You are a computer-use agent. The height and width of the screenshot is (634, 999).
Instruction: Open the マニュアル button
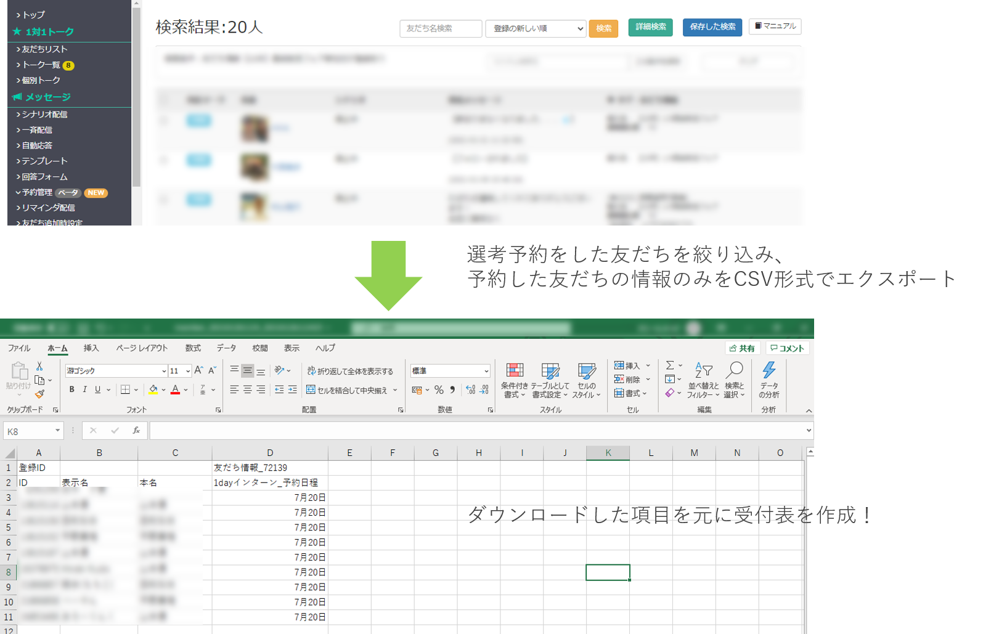point(775,26)
